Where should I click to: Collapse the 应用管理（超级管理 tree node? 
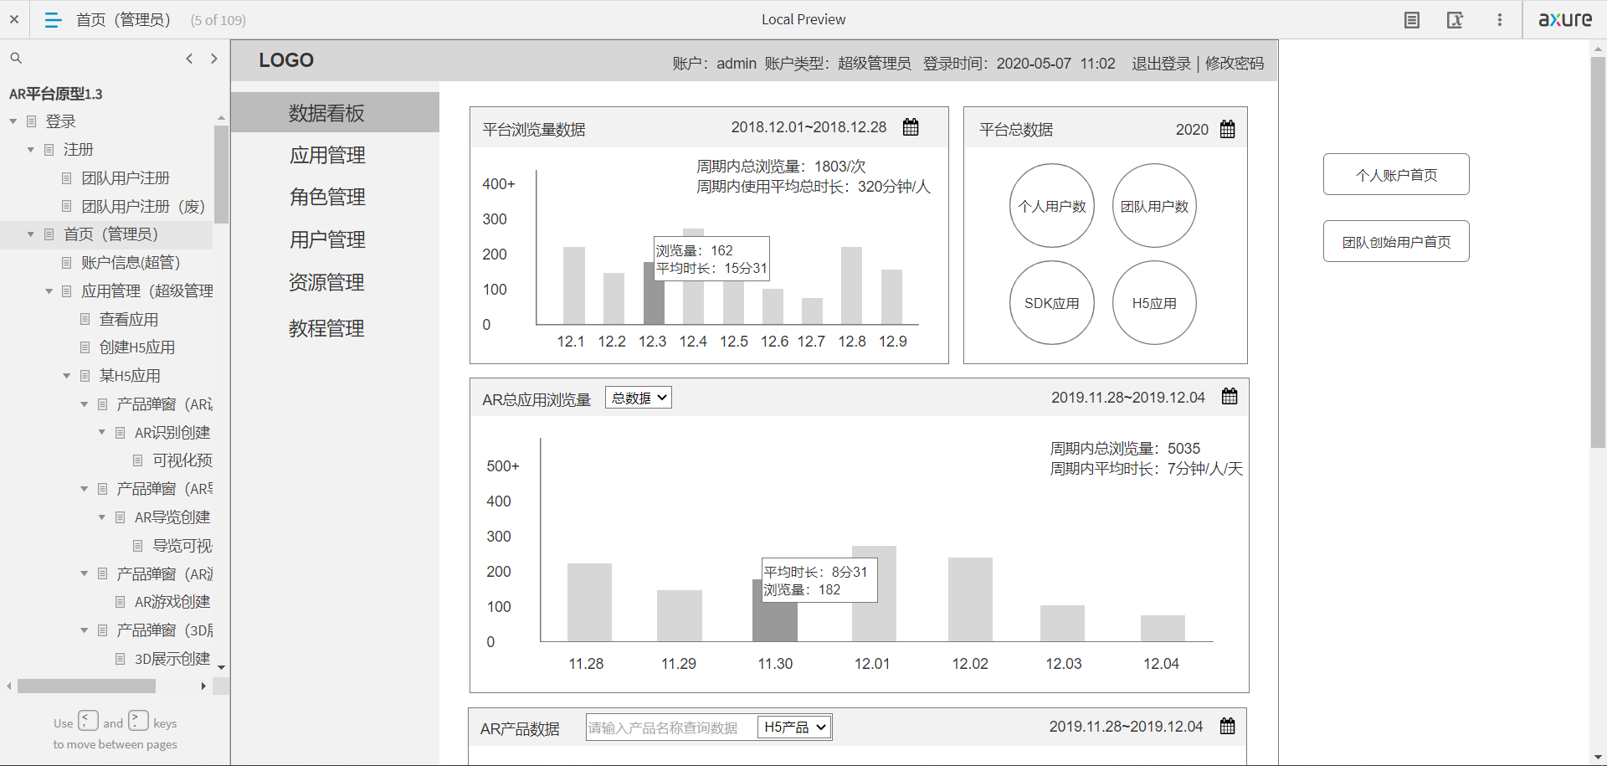[49, 291]
